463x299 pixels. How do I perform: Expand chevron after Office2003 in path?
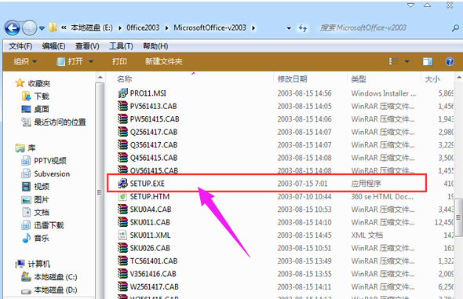point(167,28)
